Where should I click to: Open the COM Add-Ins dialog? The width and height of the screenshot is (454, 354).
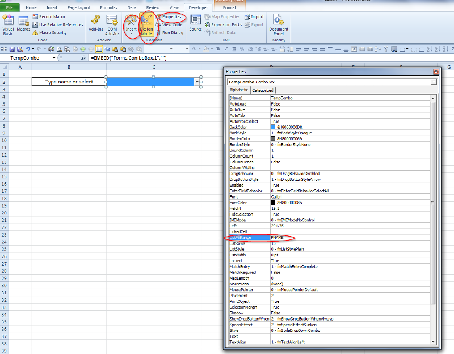pos(112,25)
